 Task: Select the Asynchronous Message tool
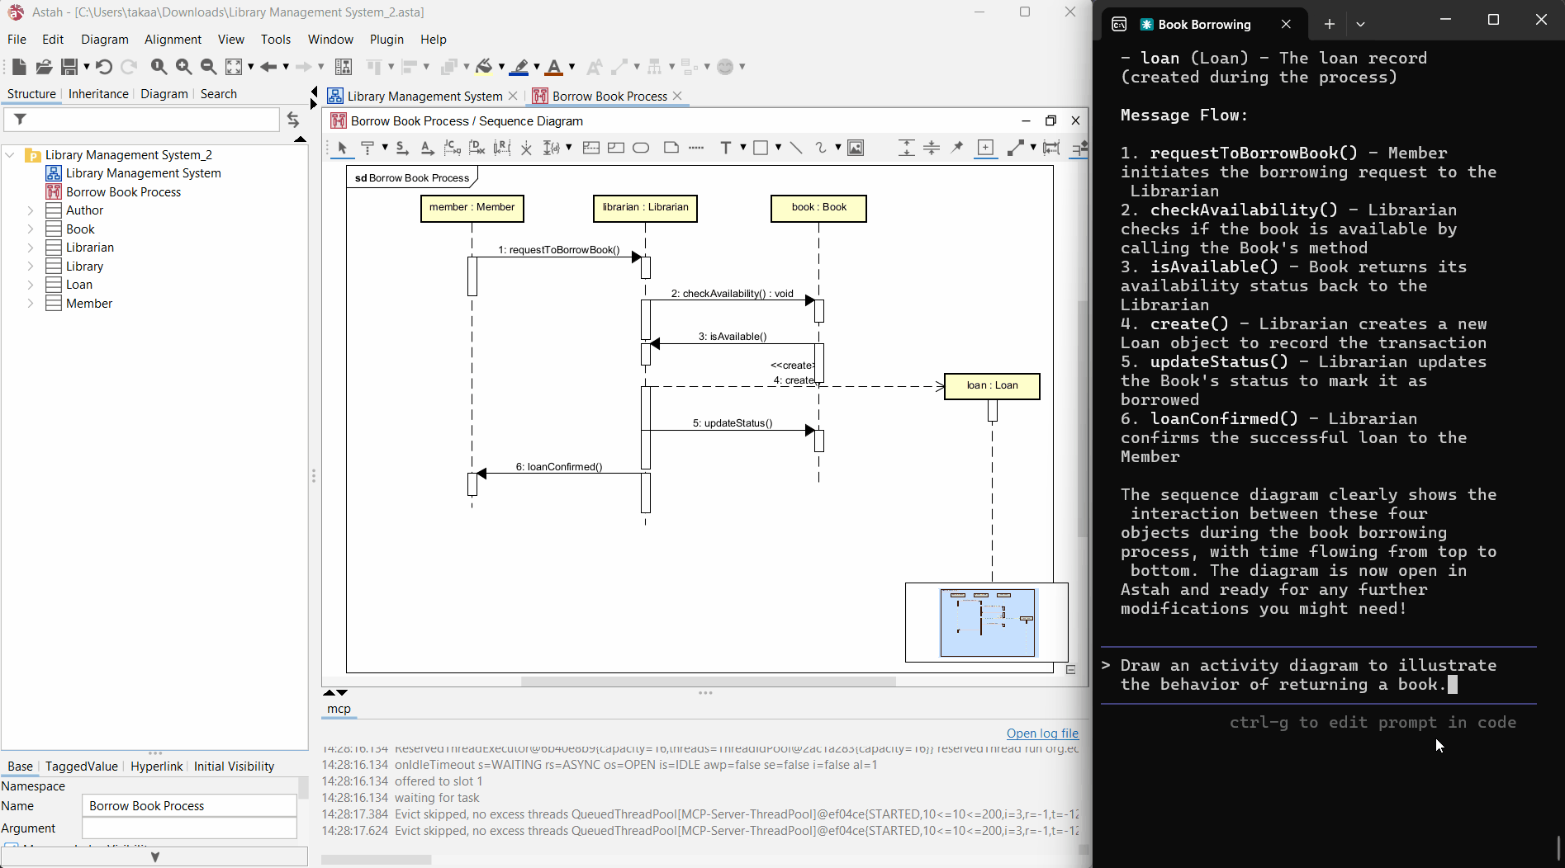point(427,148)
